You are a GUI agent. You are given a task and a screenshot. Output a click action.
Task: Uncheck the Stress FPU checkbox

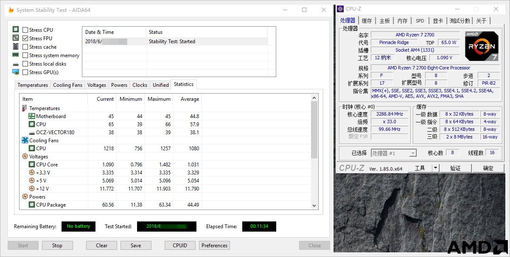point(25,39)
